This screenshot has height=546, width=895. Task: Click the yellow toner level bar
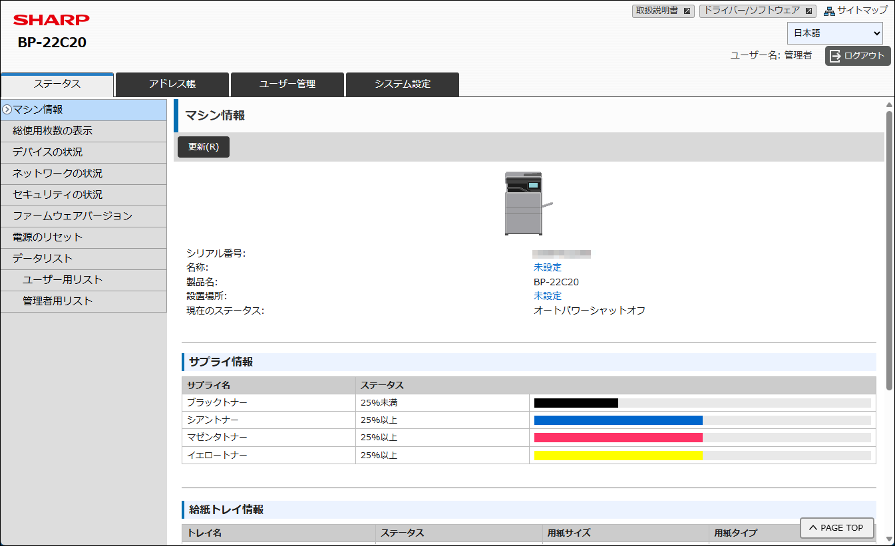(x=618, y=455)
